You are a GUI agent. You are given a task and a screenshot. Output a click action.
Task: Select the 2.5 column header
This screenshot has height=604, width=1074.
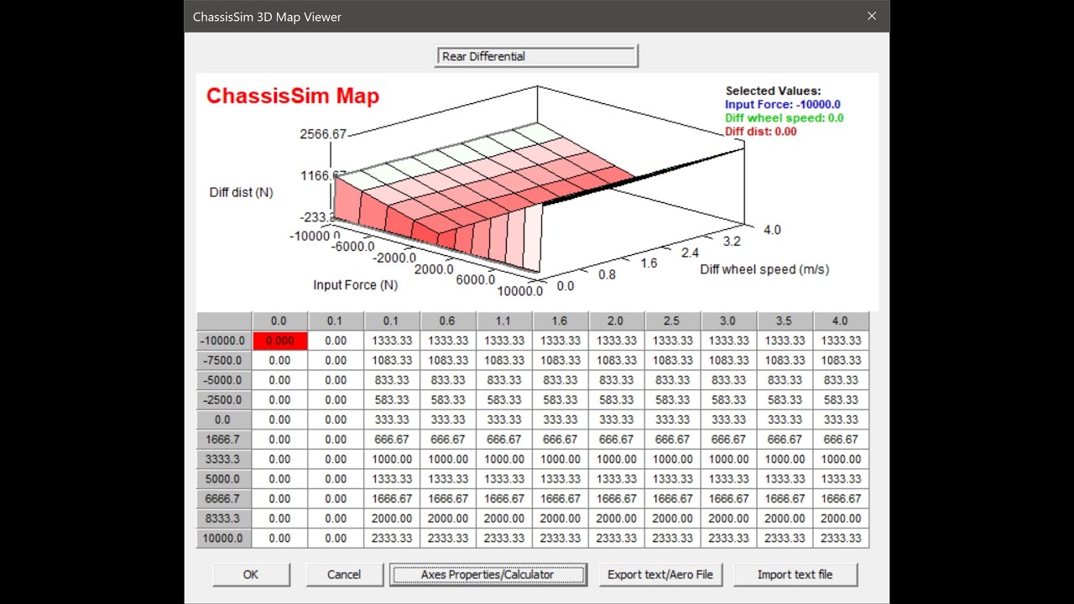click(x=673, y=321)
